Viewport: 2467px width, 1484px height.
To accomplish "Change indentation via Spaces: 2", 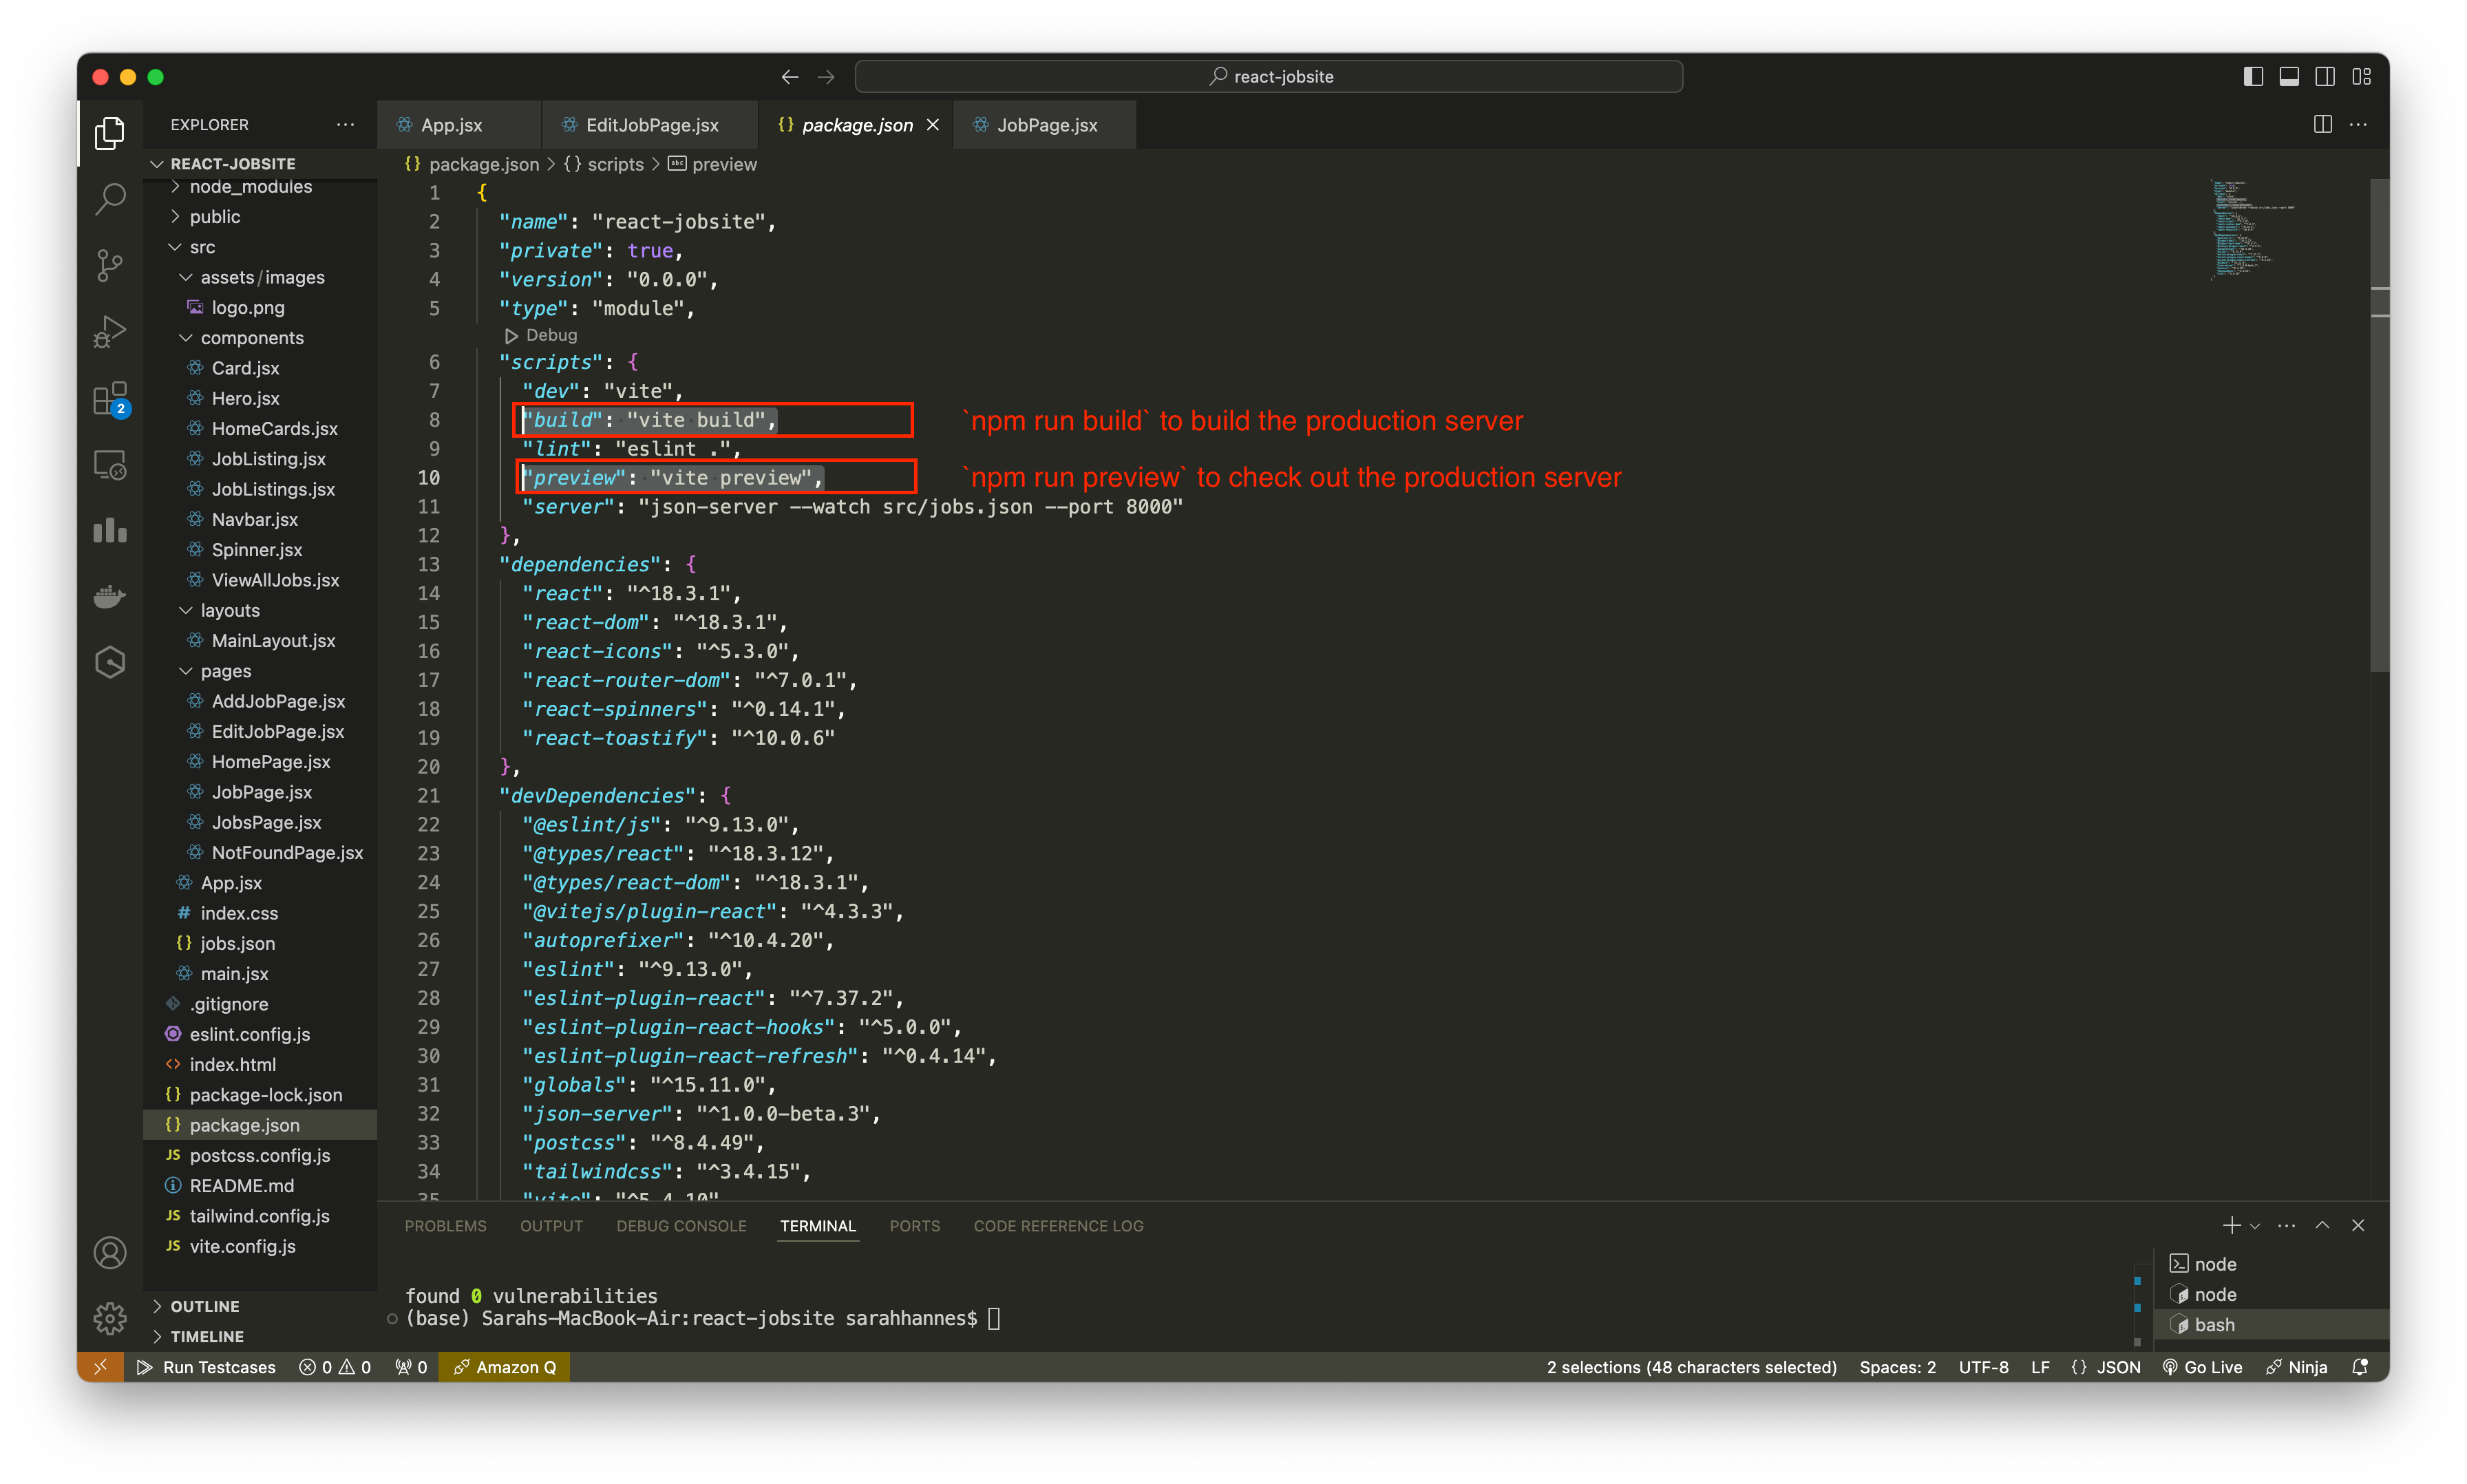I will click(x=1897, y=1367).
